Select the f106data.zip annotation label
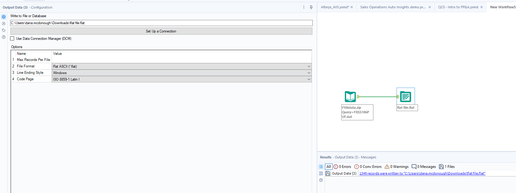Image resolution: width=516 pixels, height=193 pixels. [x=357, y=112]
